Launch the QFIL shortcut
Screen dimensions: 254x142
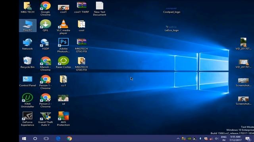(x=45, y=26)
